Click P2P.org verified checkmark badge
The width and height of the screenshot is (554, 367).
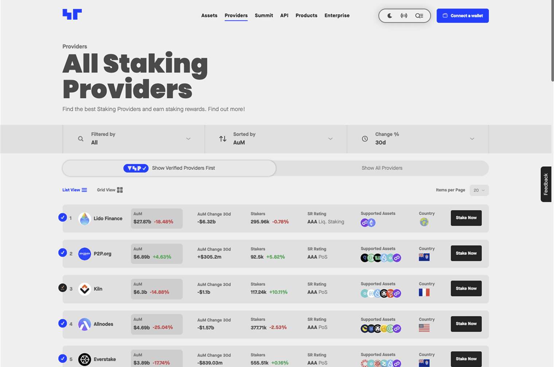coord(63,252)
